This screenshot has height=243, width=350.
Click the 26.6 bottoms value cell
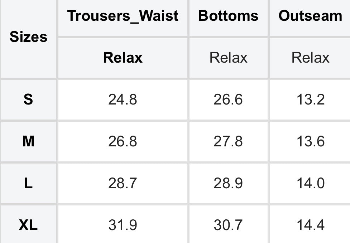coord(228,99)
